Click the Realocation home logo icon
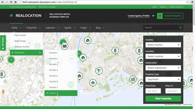195x109 pixels. pyautogui.click(x=11, y=15)
